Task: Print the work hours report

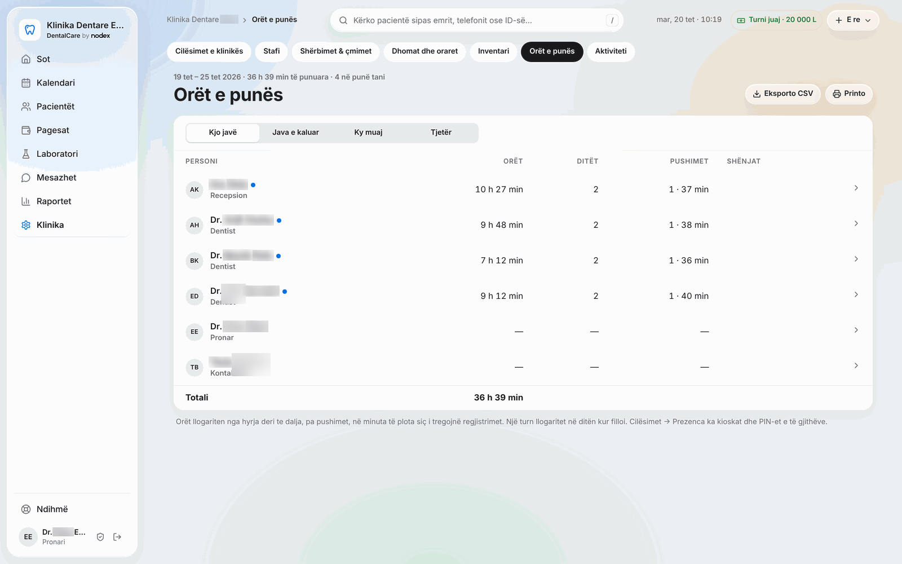Action: pos(849,94)
